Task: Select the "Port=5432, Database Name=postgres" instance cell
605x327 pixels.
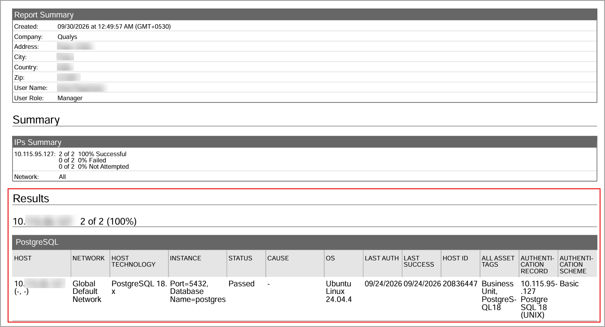Action: coord(198,292)
